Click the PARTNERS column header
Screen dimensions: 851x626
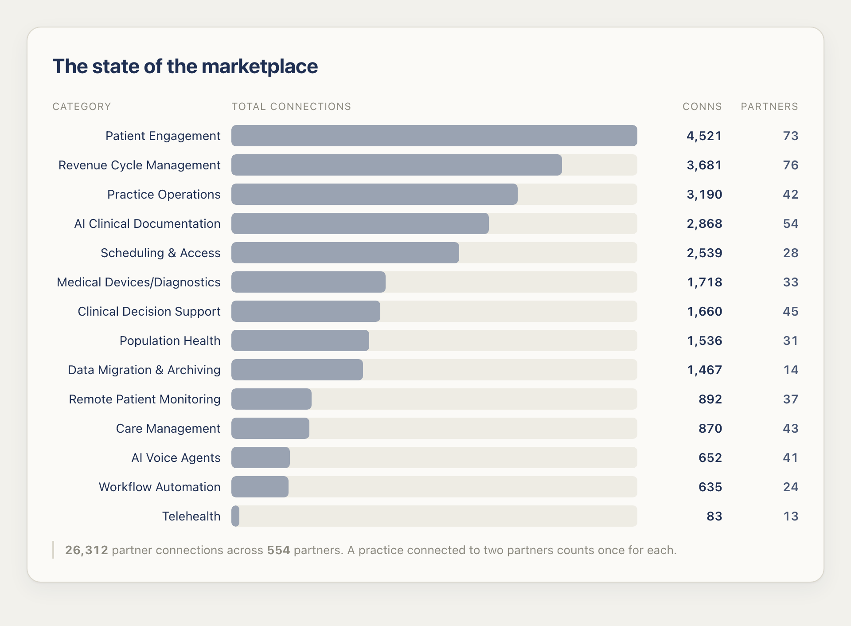769,106
